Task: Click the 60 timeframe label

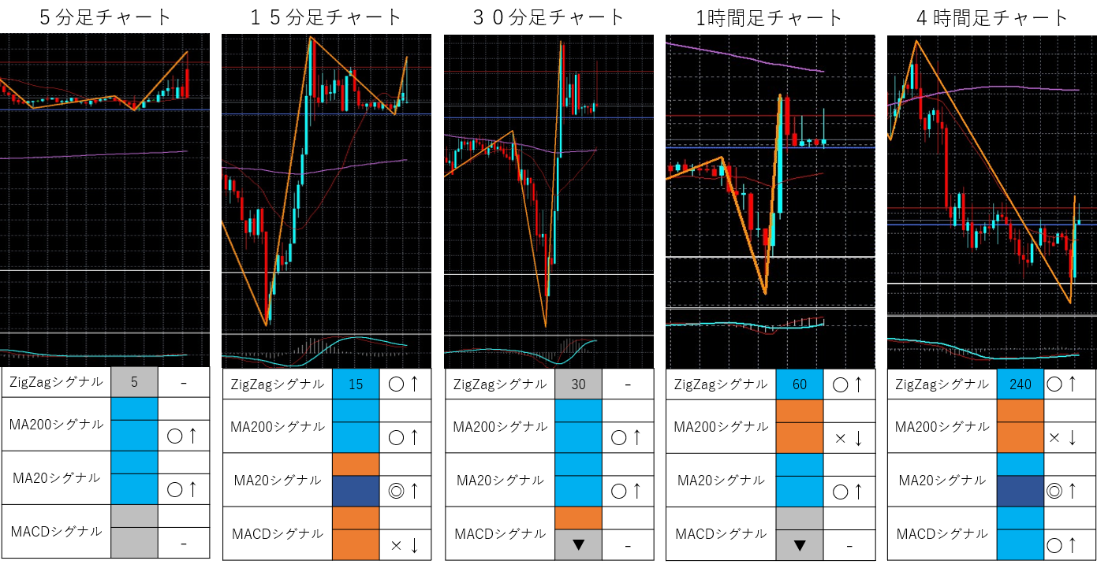Action: point(800,384)
